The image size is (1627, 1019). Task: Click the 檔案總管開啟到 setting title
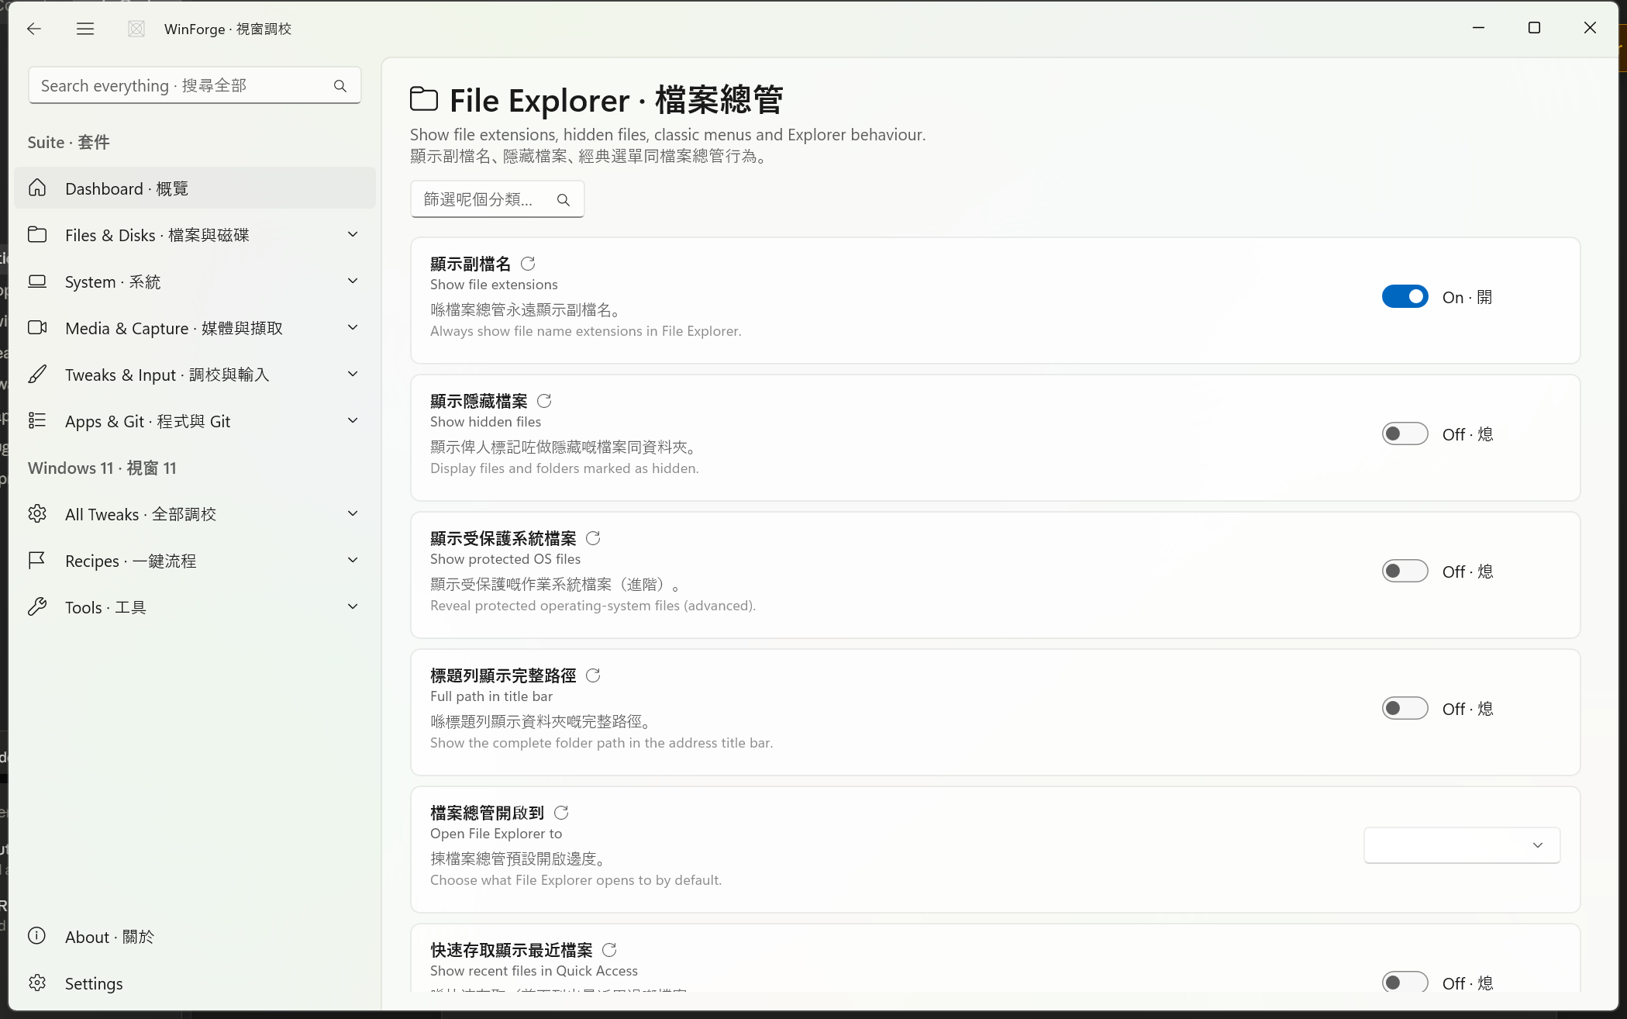pyautogui.click(x=488, y=813)
